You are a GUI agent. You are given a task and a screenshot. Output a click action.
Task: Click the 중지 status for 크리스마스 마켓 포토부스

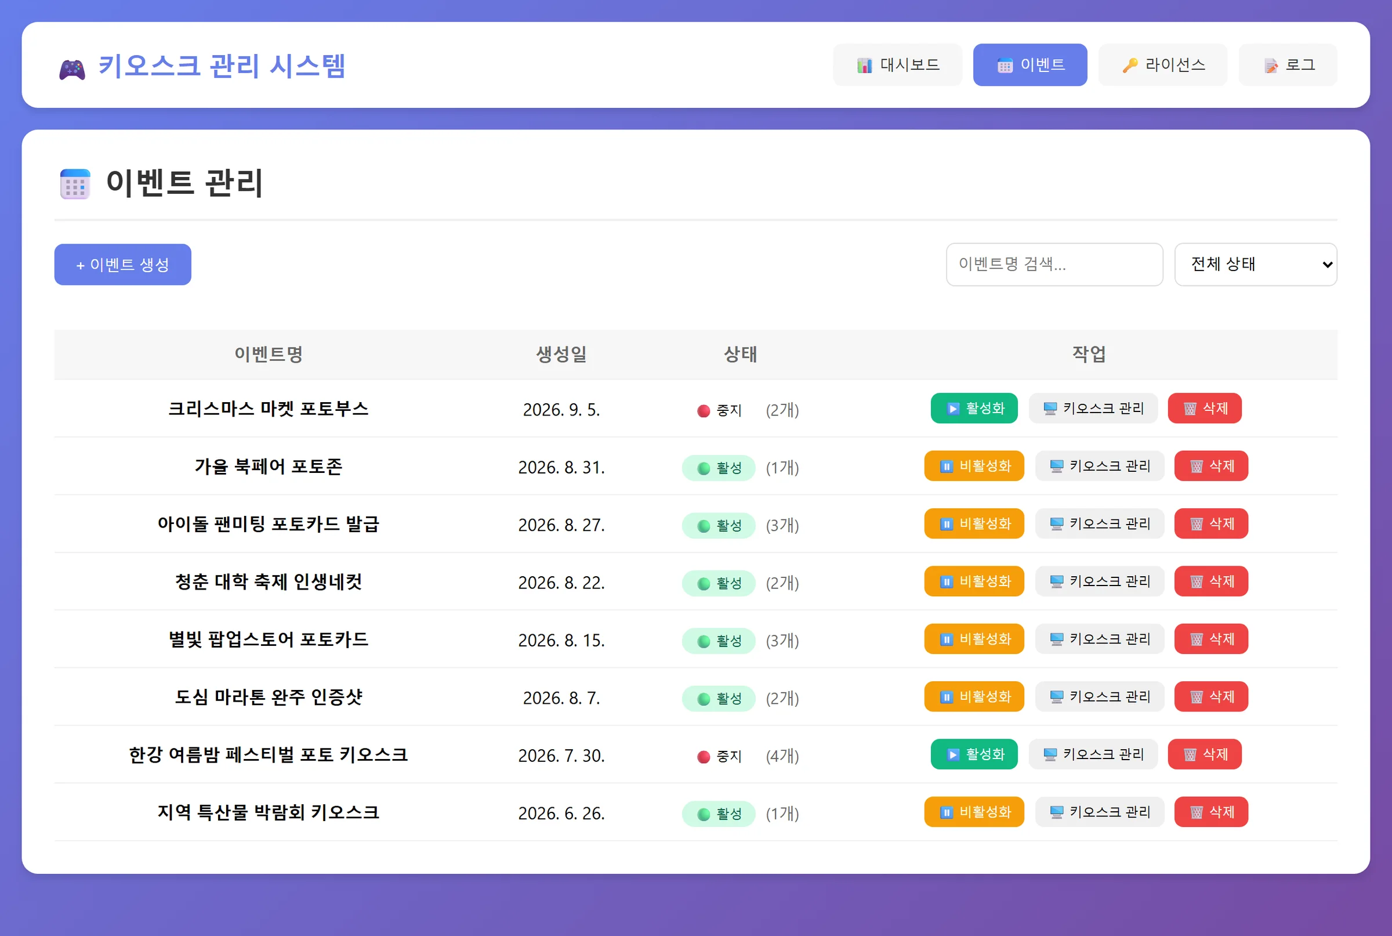(x=719, y=410)
